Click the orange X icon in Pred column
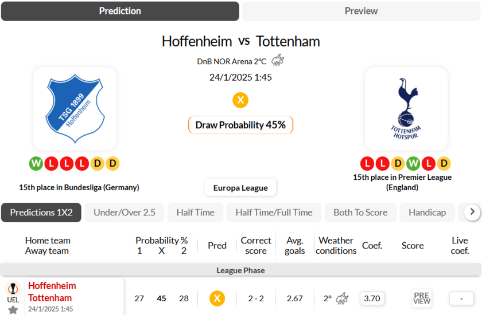The width and height of the screenshot is (482, 315). click(216, 298)
